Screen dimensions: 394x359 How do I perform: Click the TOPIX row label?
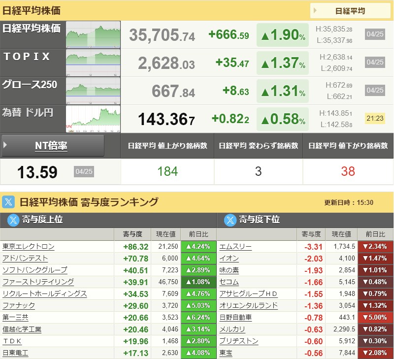(27, 57)
